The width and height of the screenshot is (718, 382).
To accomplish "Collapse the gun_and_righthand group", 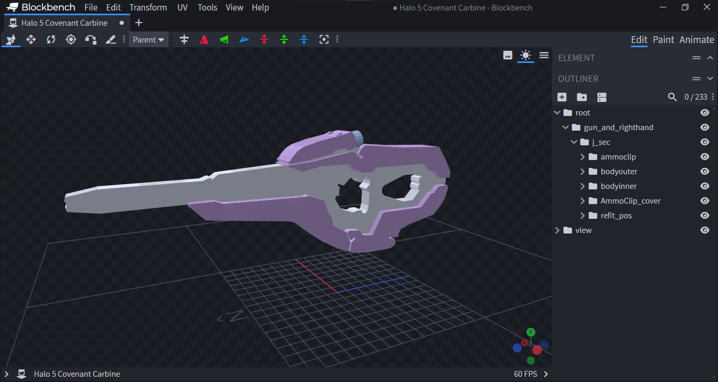I will (566, 128).
